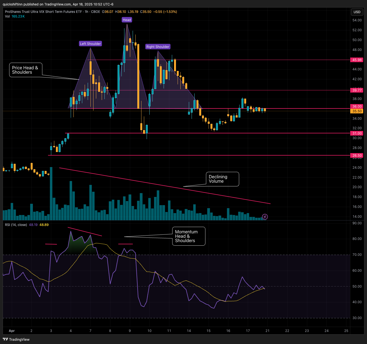Click the USD currency button
The width and height of the screenshot is (367, 344).
click(357, 12)
